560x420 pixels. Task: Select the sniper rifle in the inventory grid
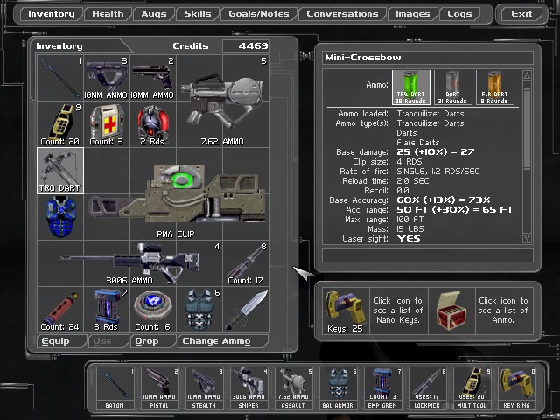(x=140, y=262)
